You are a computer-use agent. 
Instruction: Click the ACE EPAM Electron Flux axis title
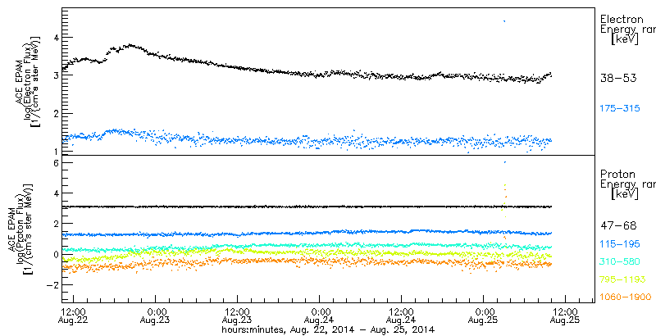(28, 81)
